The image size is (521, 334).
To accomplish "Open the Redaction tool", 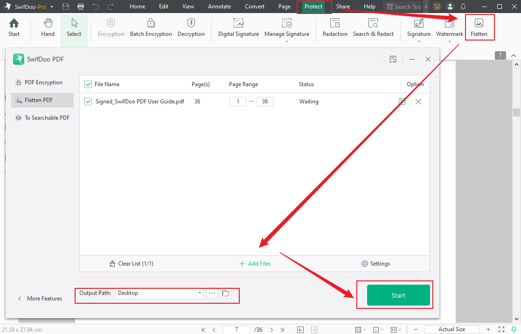I will click(x=335, y=27).
